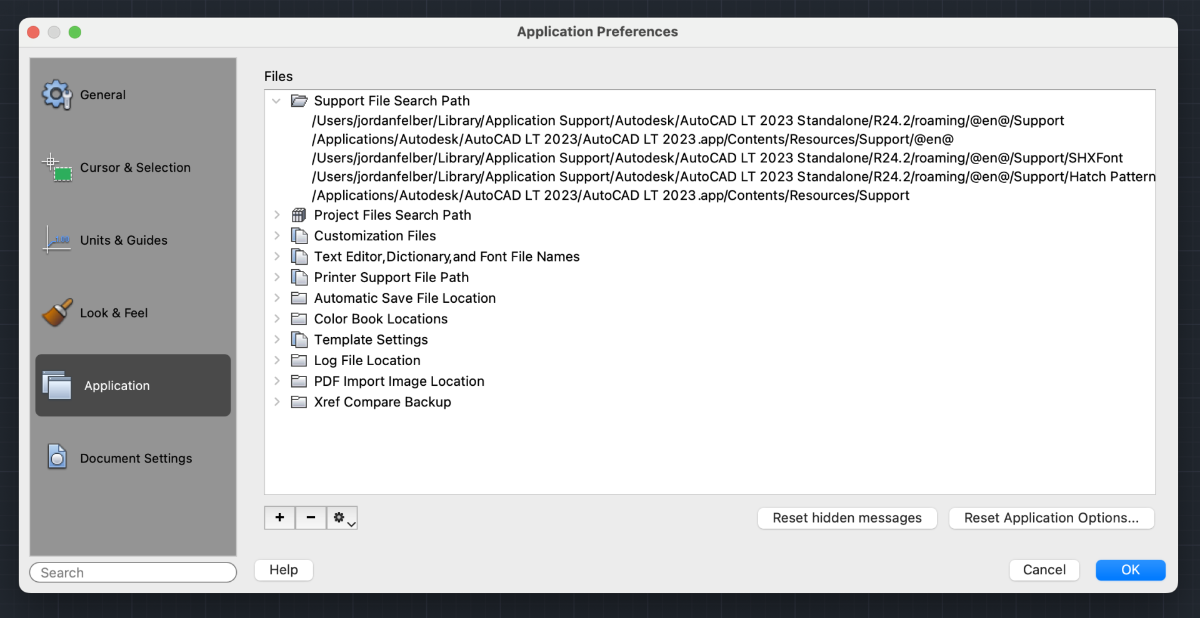Viewport: 1200px width, 618px height.
Task: Select the Template Settings row label
Action: [x=371, y=340]
